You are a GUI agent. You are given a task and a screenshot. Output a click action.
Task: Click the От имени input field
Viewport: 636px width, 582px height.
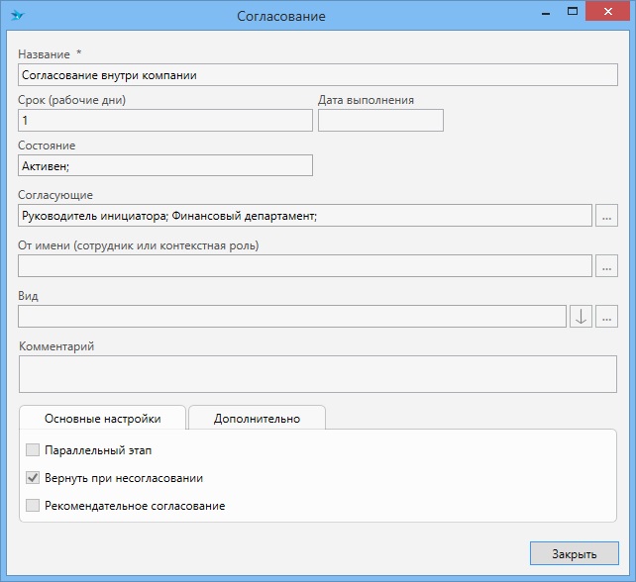pyautogui.click(x=304, y=265)
